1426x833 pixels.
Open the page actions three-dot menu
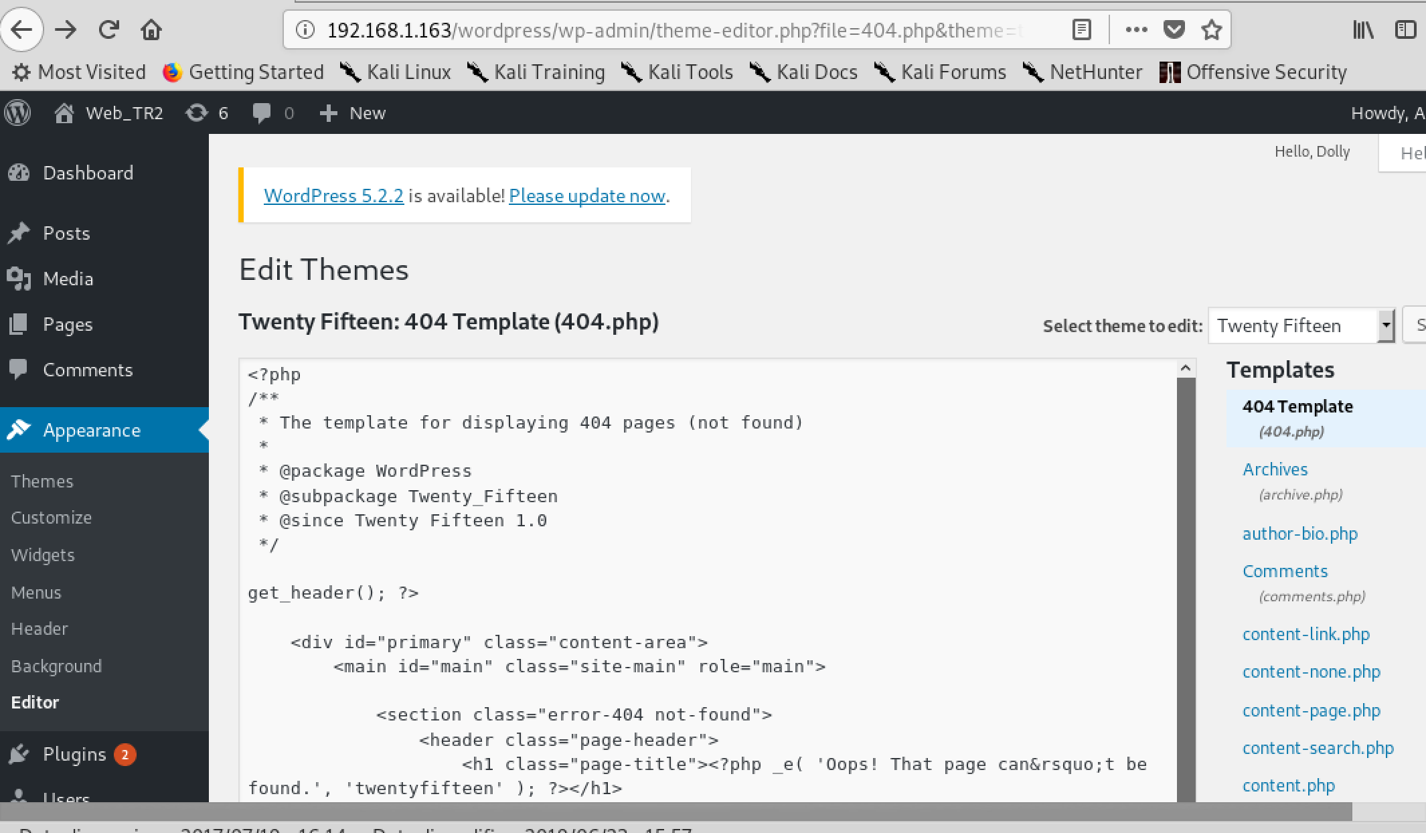coord(1136,29)
